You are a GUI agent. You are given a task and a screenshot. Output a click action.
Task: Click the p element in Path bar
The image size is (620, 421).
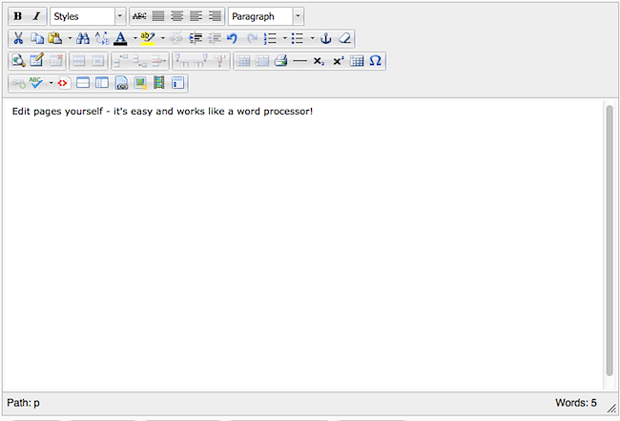pyautogui.click(x=37, y=403)
